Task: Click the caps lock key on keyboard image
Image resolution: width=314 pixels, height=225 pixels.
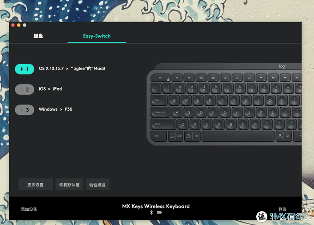Action: tap(160, 112)
